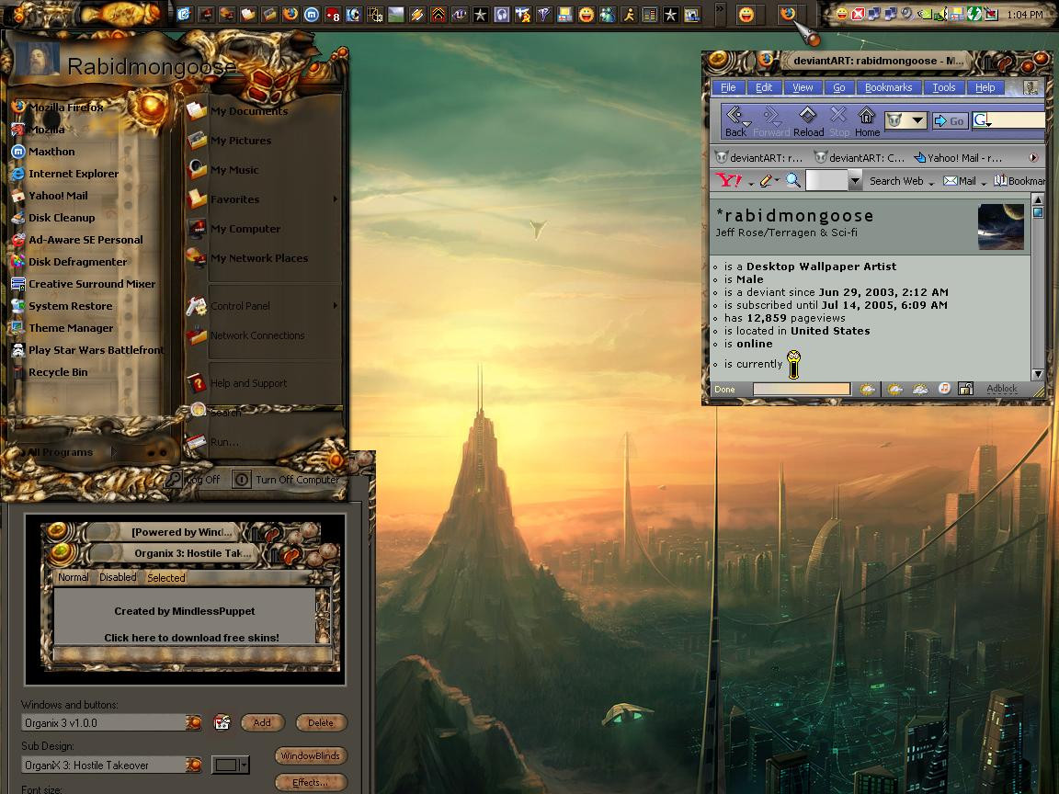Viewport: 1059px width, 794px height.
Task: Open Firefox Tools menu
Action: 943,87
